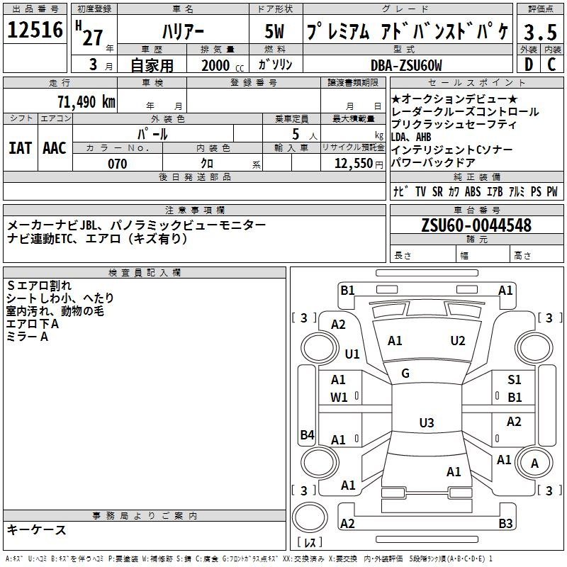Select inspector note 室内汚れ、動物の毛

[x=55, y=311]
